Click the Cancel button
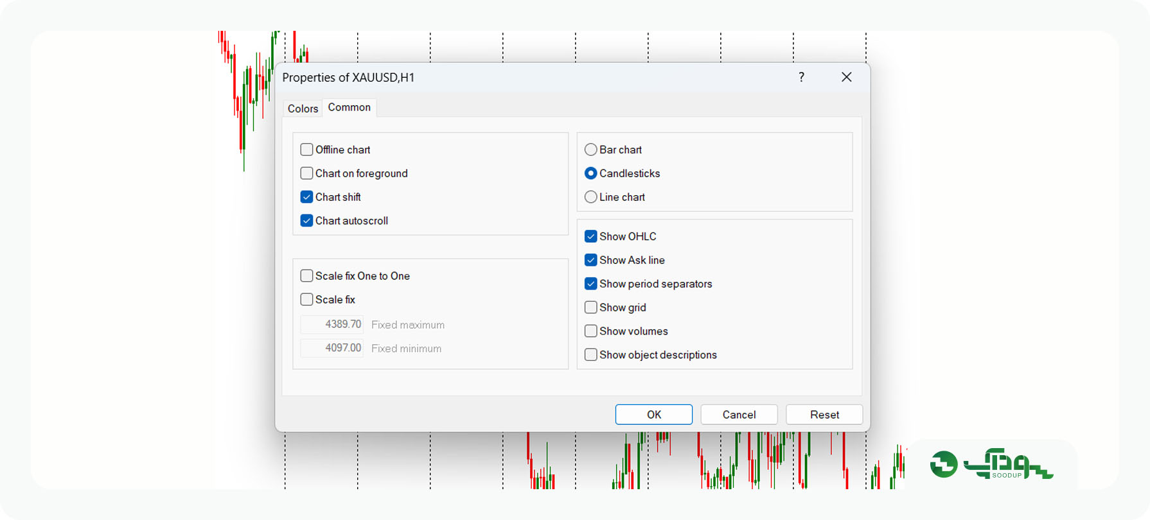This screenshot has width=1150, height=520. point(739,415)
